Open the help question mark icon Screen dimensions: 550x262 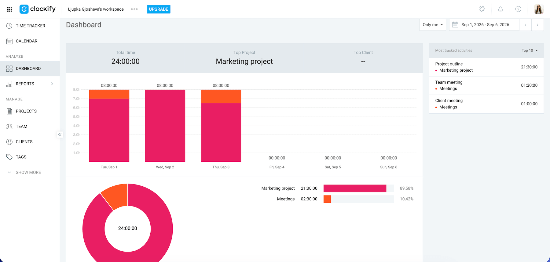point(518,9)
